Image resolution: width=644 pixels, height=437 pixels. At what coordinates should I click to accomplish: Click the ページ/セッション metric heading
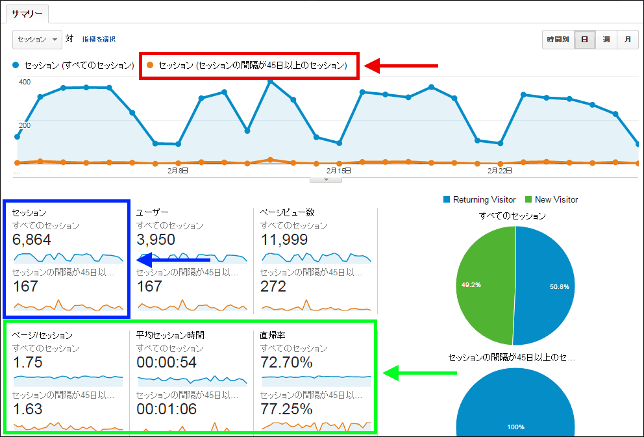(x=42, y=335)
